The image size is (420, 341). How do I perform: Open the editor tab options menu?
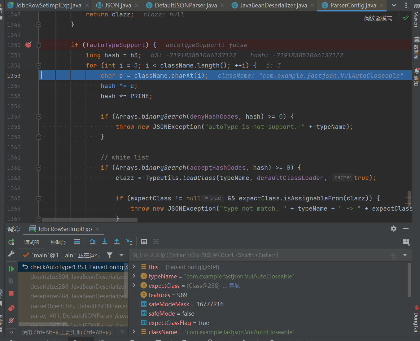pyautogui.click(x=406, y=5)
